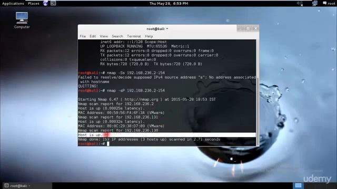This screenshot has width=337, height=189.
Task: Click the highlighted 'Host is up.' line
Action: (x=167, y=135)
